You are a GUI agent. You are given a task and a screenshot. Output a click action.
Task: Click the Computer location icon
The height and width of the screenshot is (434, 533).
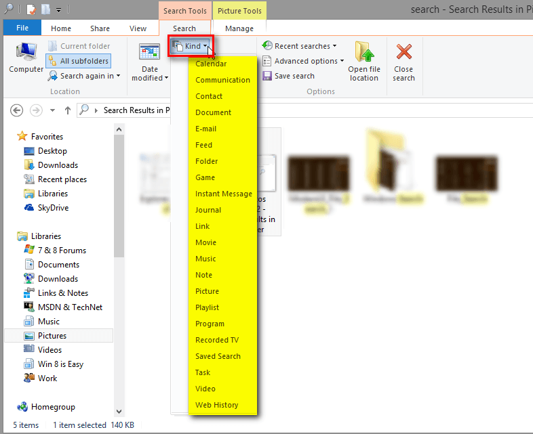click(26, 53)
